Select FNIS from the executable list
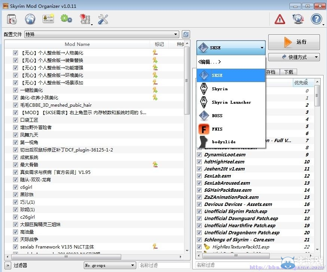Viewport: 327px width, 272px height. coord(231,129)
